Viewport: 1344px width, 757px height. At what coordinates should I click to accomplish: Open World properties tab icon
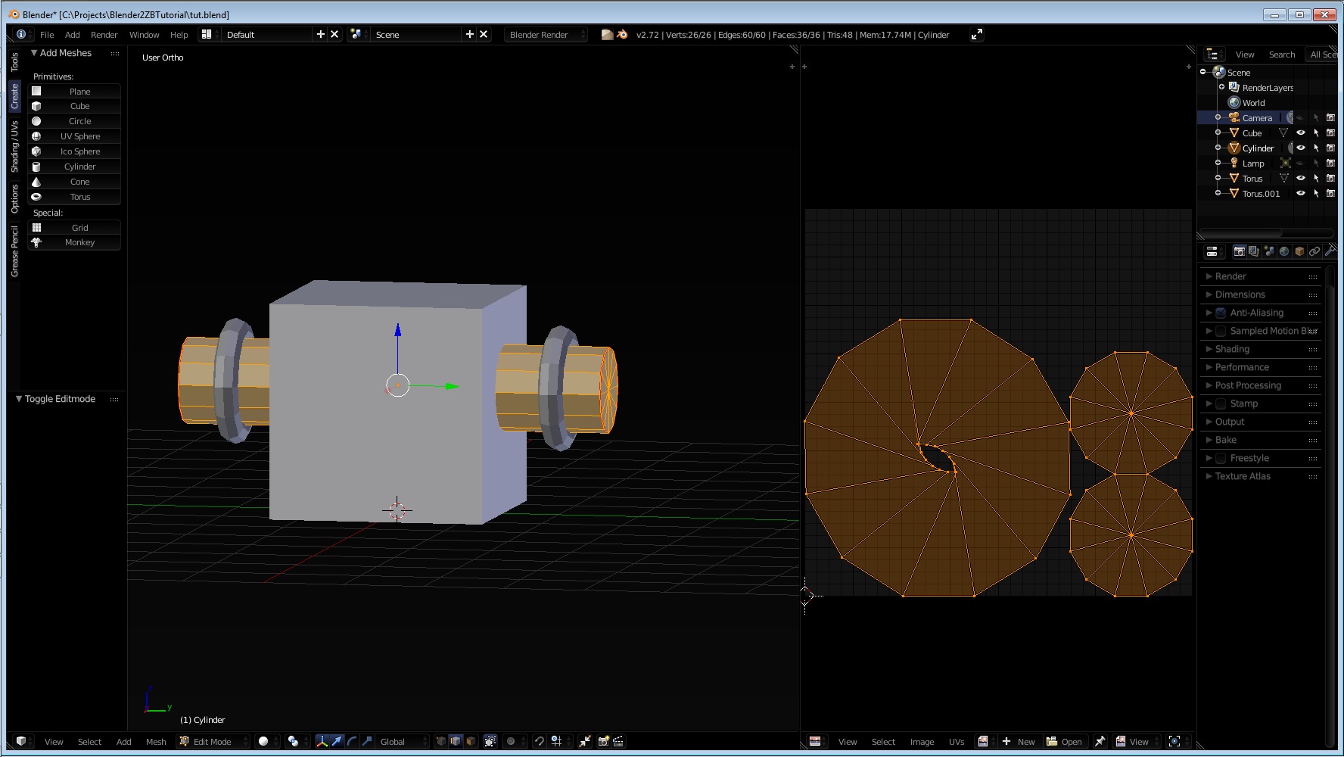[x=1284, y=251]
